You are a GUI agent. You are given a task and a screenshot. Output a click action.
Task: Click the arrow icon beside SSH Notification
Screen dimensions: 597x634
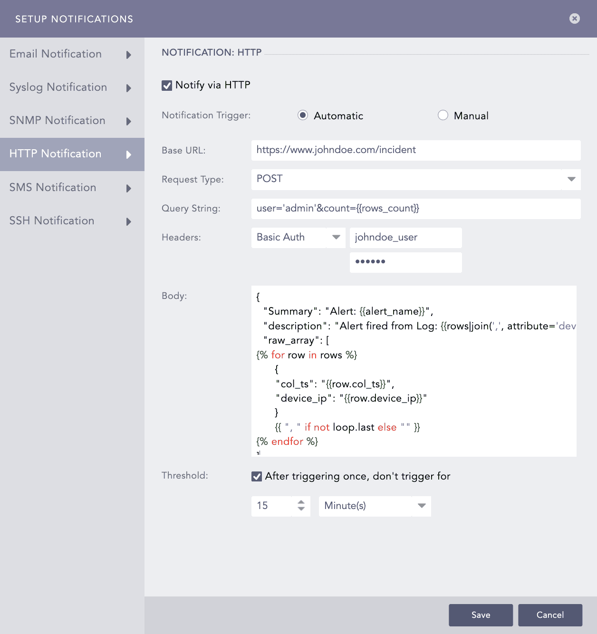(x=128, y=221)
